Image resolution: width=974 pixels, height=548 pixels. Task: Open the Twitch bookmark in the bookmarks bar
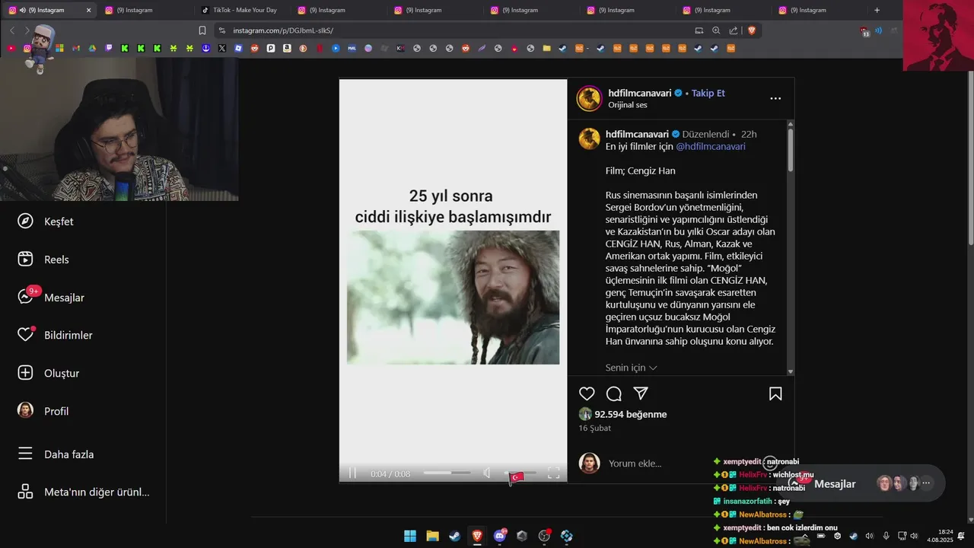pos(109,48)
